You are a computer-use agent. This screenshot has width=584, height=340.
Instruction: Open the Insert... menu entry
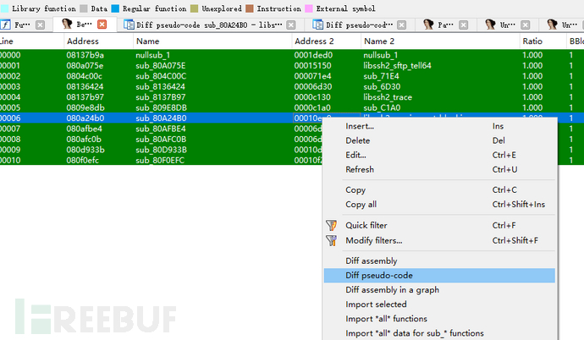pyautogui.click(x=360, y=126)
